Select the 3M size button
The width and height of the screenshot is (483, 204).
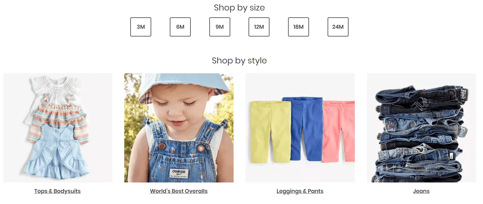pyautogui.click(x=141, y=27)
